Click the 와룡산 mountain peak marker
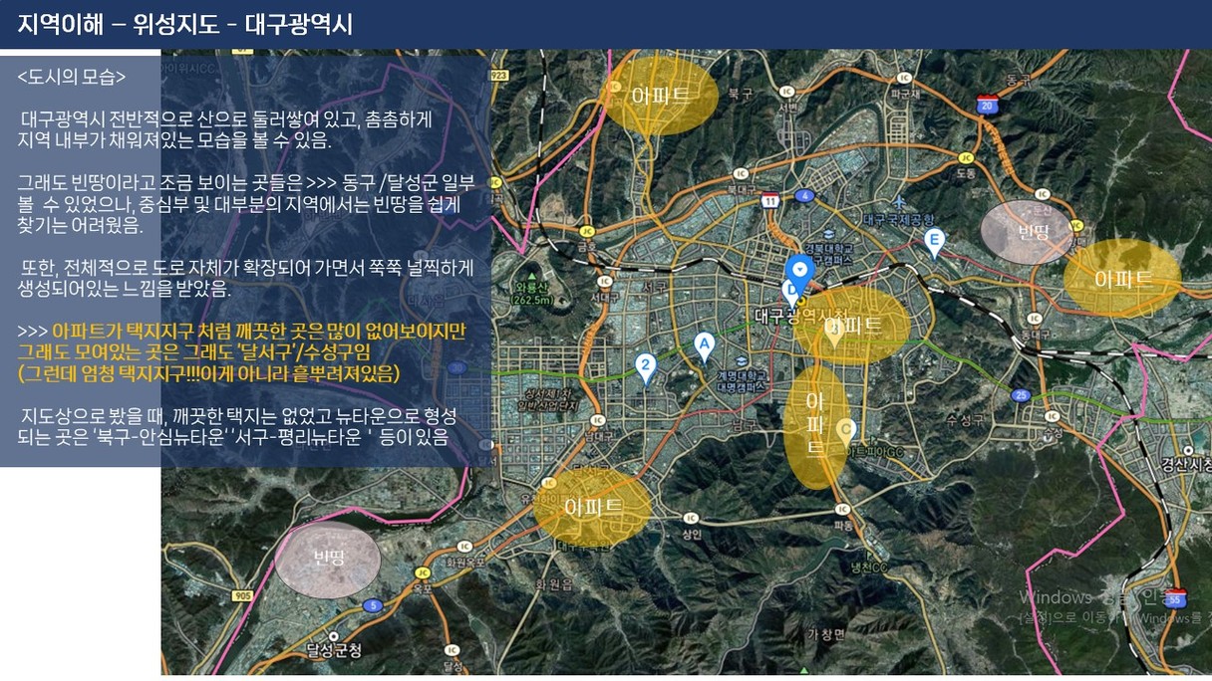Image resolution: width=1212 pixels, height=681 pixels. pos(531,278)
